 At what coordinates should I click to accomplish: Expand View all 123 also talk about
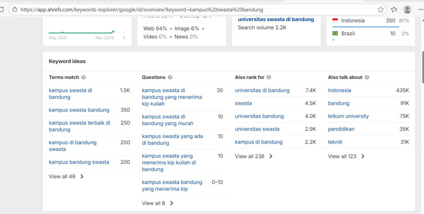[x=346, y=156]
